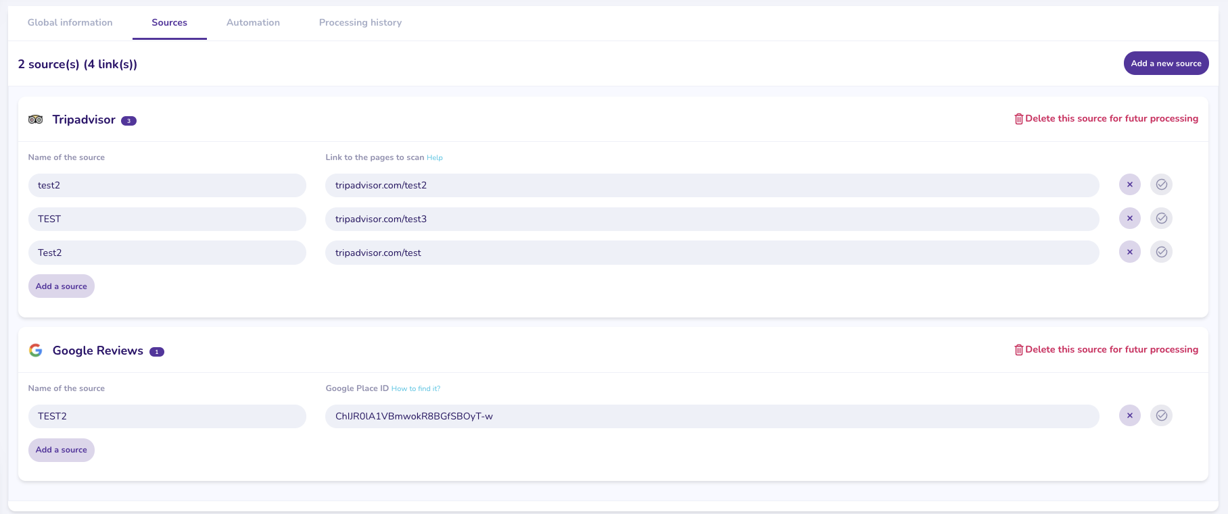1228x514 pixels.
Task: Click the Google Place ID label
Action: (x=357, y=388)
